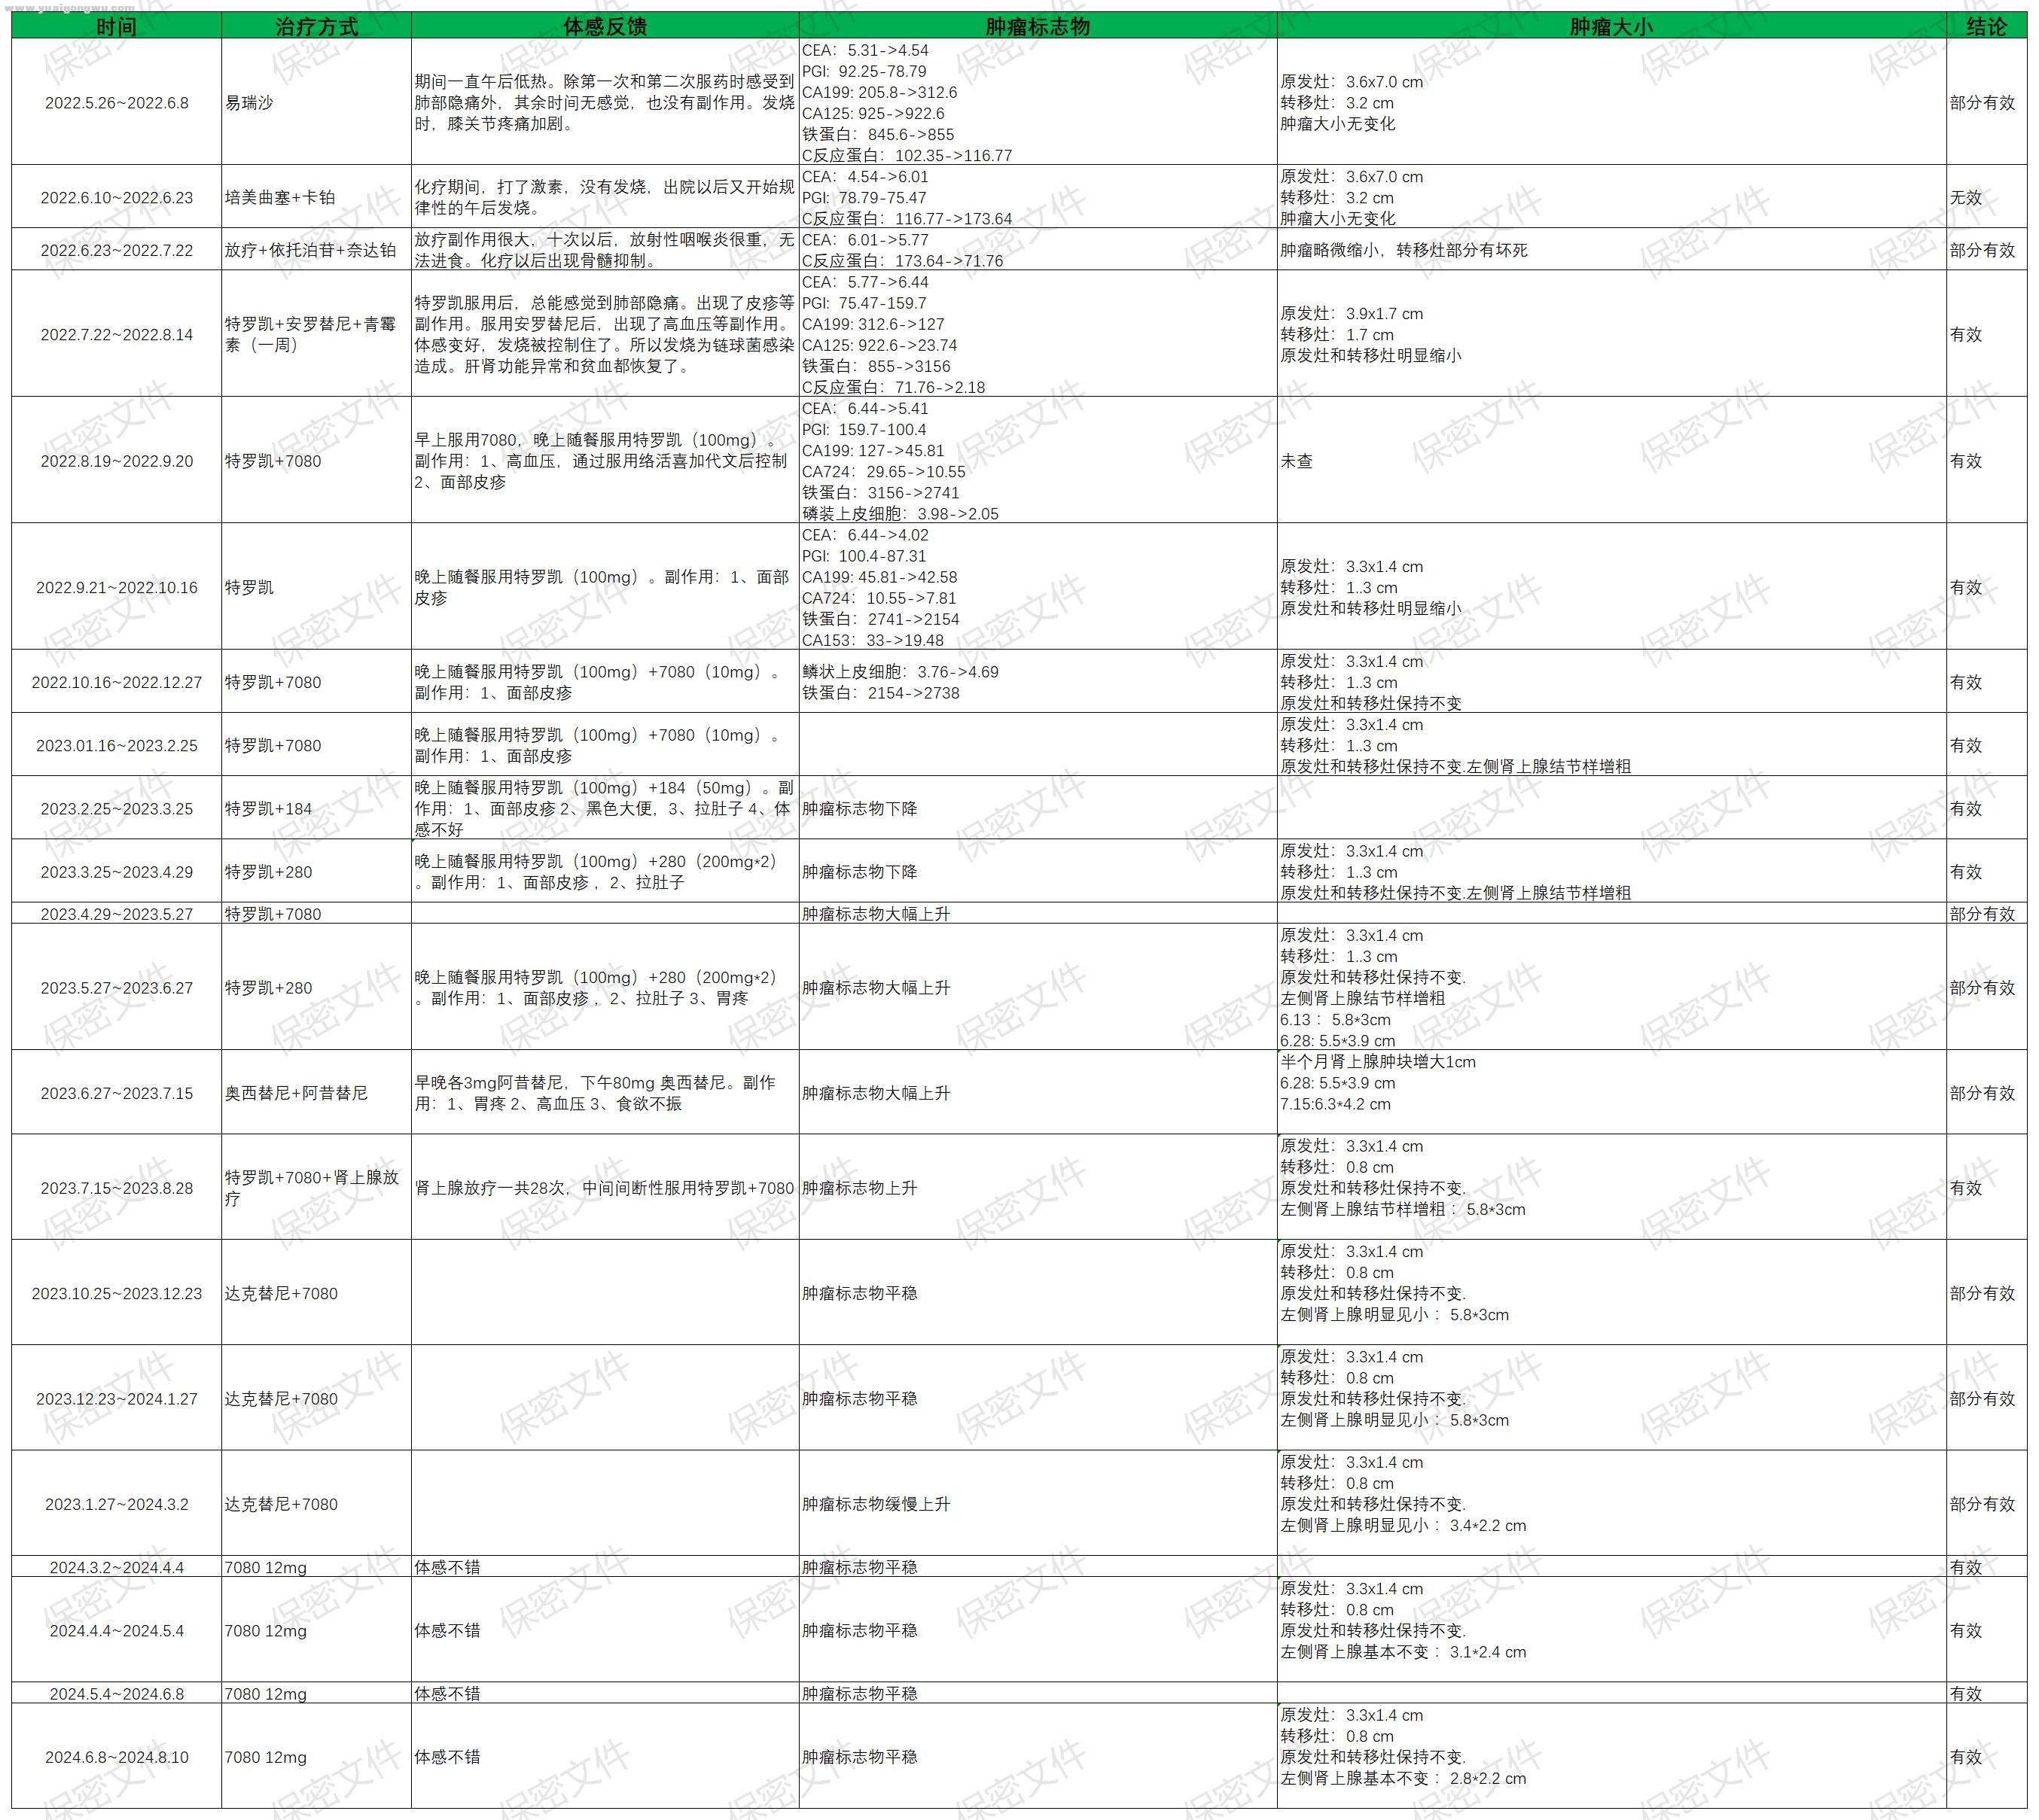Click the 化疗期间，打了激素 feedback cell

[605, 197]
